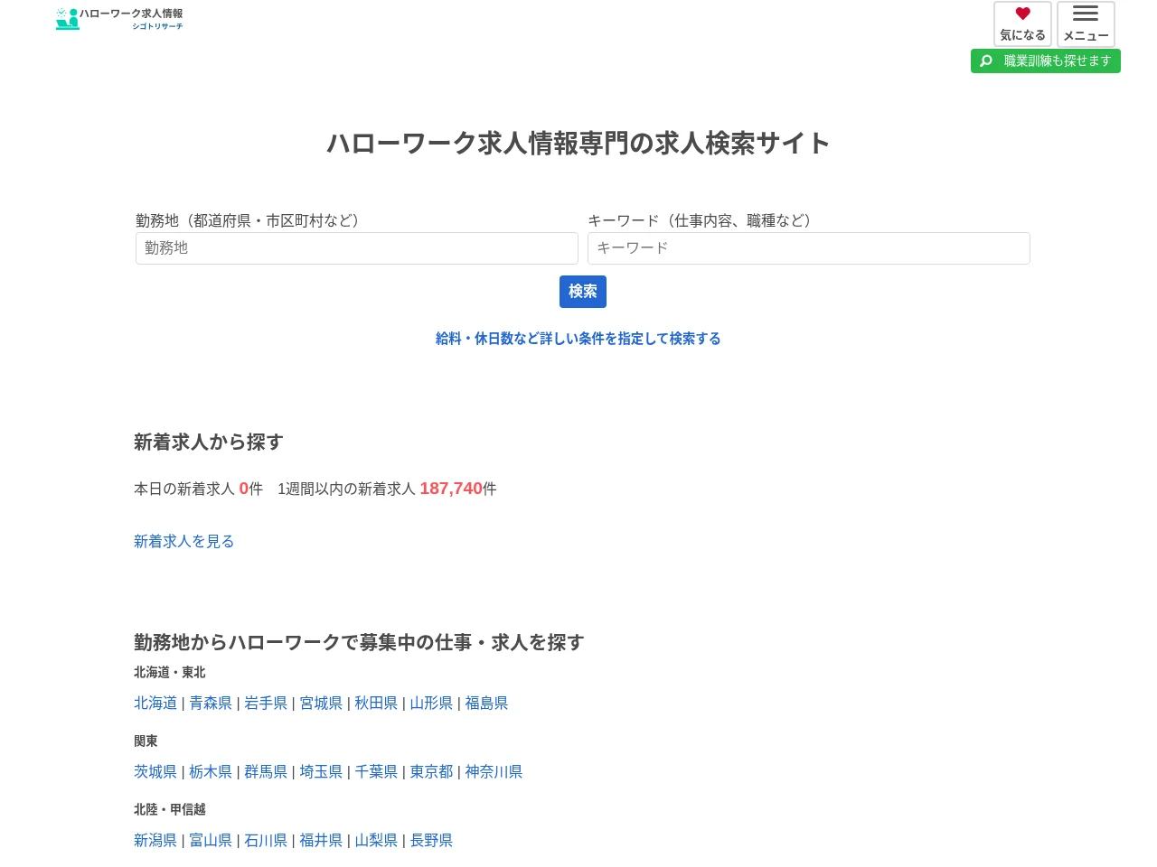Click the 新着求人から探す heading
The height and width of the screenshot is (867, 1157).
pyautogui.click(x=209, y=443)
